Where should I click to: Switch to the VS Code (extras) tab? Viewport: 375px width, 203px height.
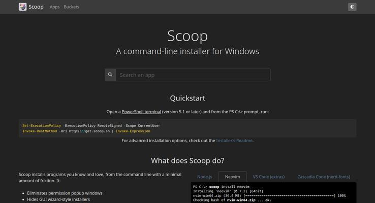(269, 177)
